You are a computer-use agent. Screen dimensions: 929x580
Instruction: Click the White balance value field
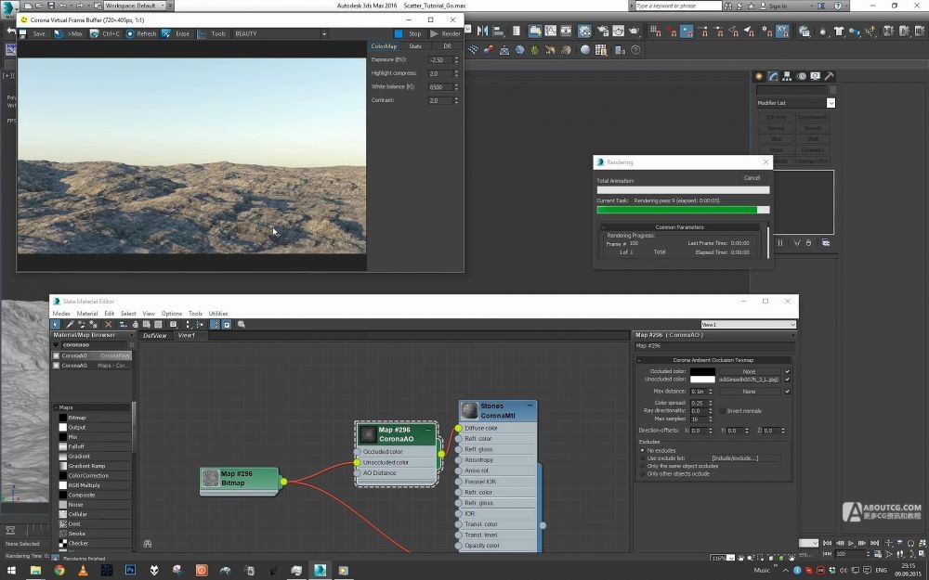point(440,87)
